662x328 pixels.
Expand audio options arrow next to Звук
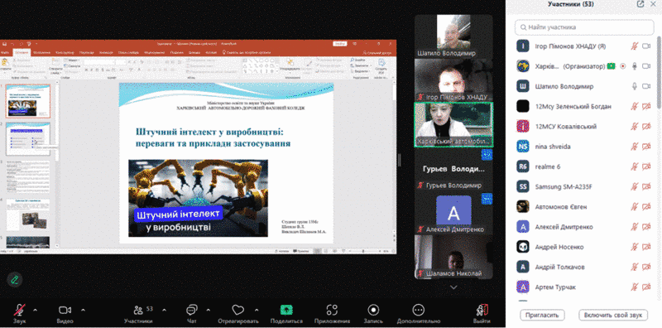pyautogui.click(x=35, y=310)
